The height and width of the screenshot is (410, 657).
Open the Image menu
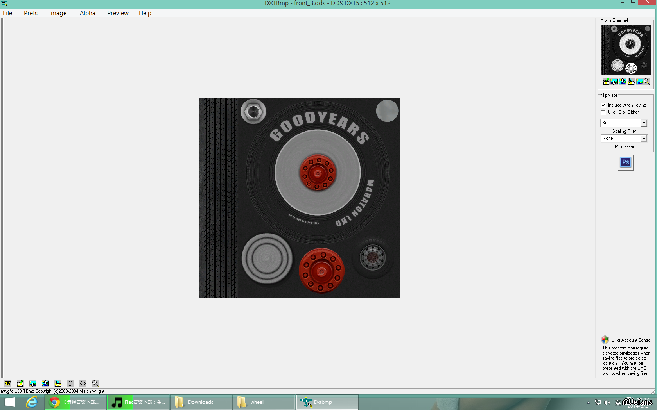point(57,13)
